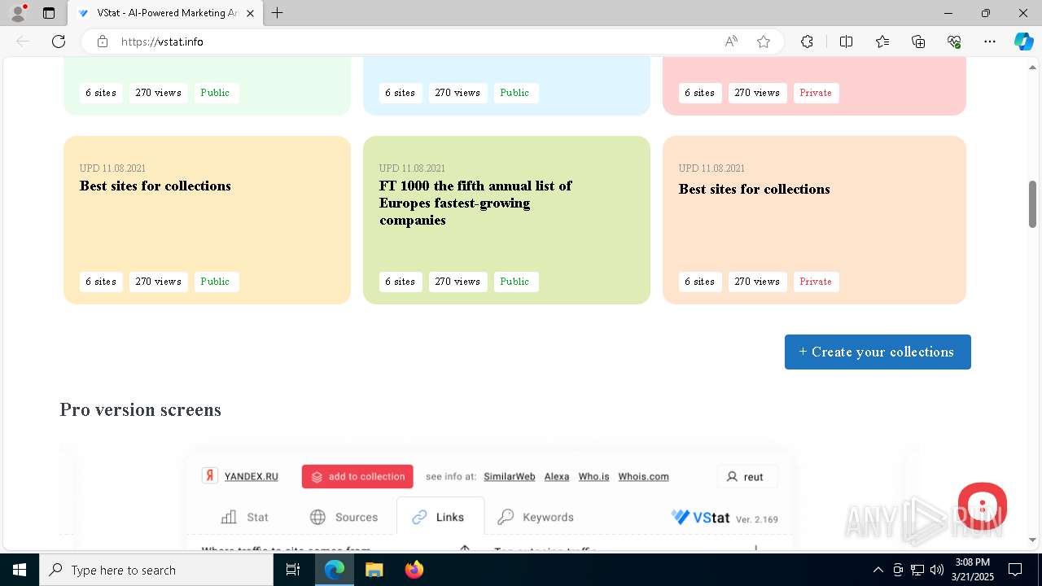
Task: Close the VStat browser tab
Action: (x=250, y=13)
